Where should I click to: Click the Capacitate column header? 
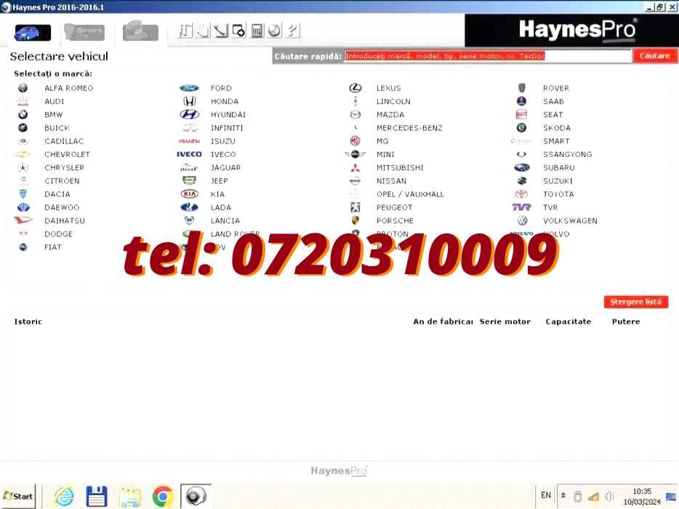[568, 321]
